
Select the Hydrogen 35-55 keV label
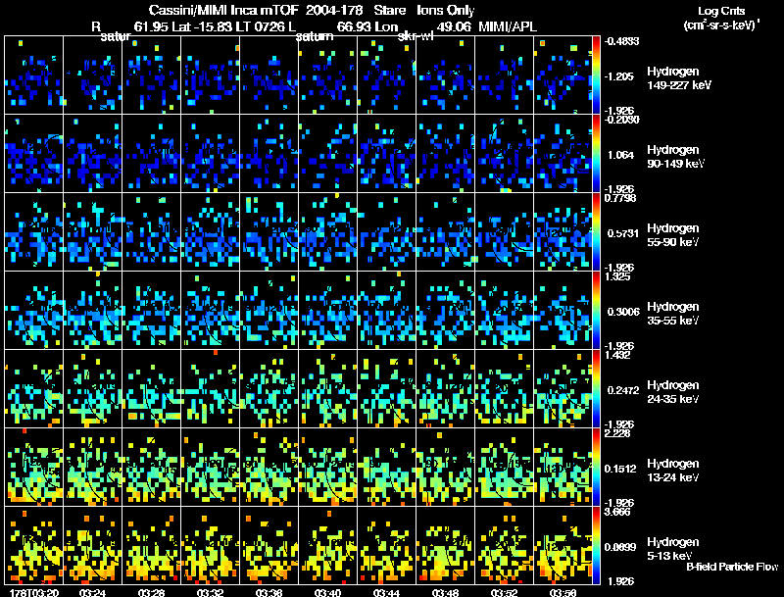[676, 313]
